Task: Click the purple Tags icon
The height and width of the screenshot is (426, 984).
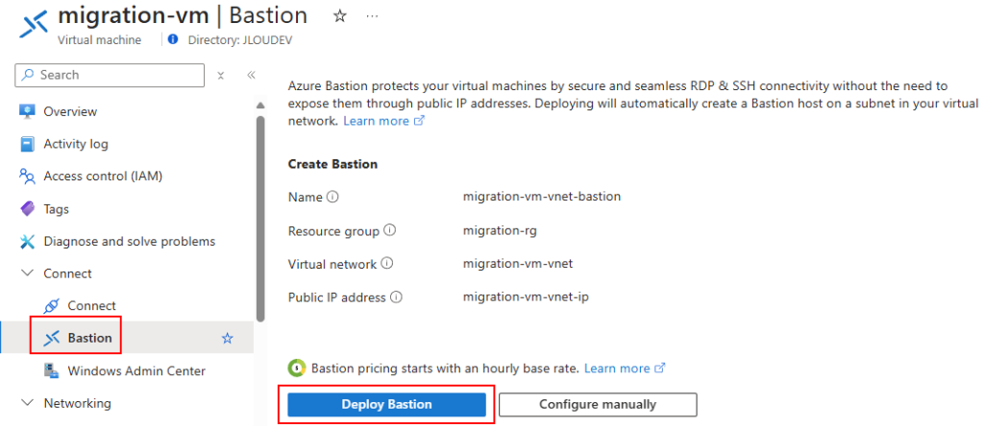Action: click(x=27, y=209)
